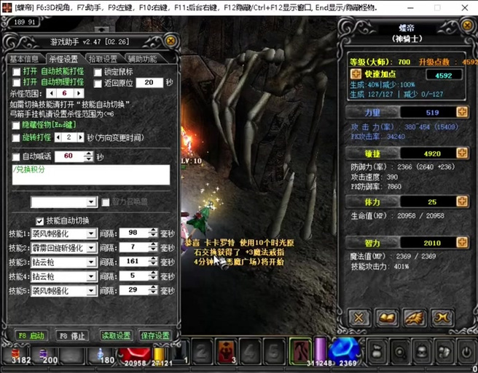This screenshot has width=478, height=373.
Task: Open the golden wing icon in character panel
Action: [x=414, y=318]
